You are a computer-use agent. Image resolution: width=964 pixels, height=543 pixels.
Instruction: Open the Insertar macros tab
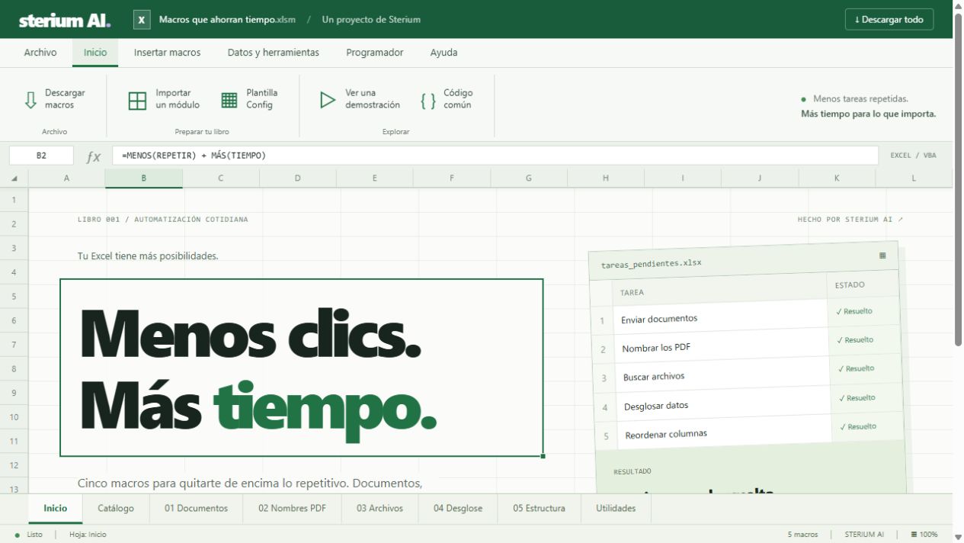(167, 53)
